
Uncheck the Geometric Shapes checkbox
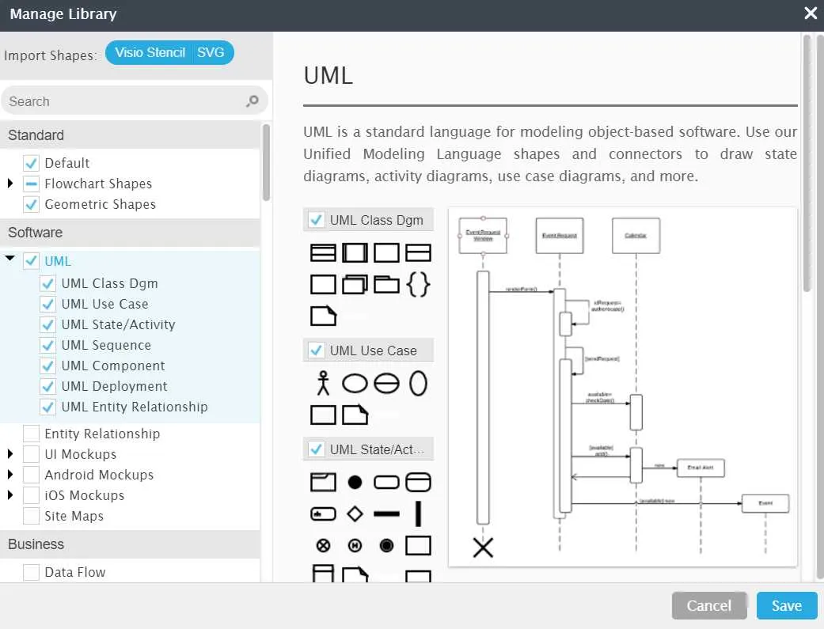pyautogui.click(x=31, y=204)
